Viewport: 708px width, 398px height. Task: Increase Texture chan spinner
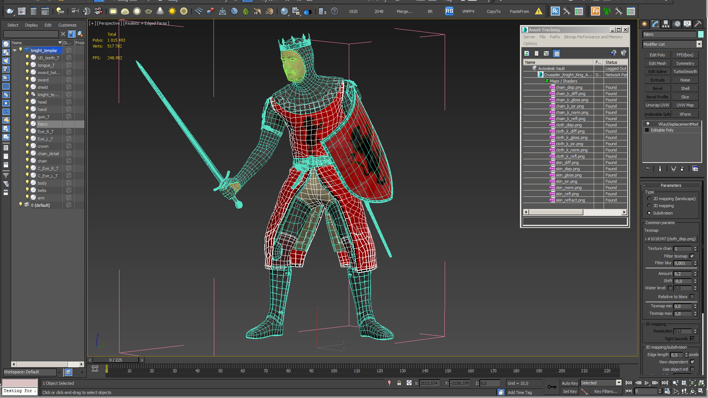[x=695, y=247]
